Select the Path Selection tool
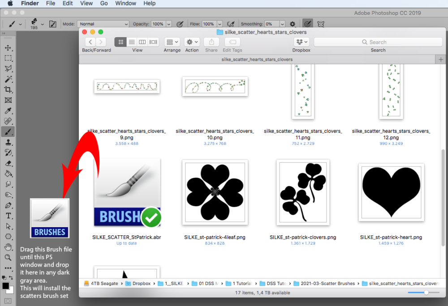448x306 pixels. [x=8, y=226]
